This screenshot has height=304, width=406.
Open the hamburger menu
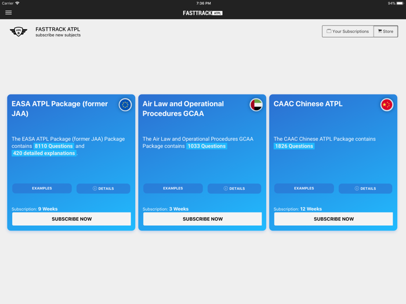8,12
